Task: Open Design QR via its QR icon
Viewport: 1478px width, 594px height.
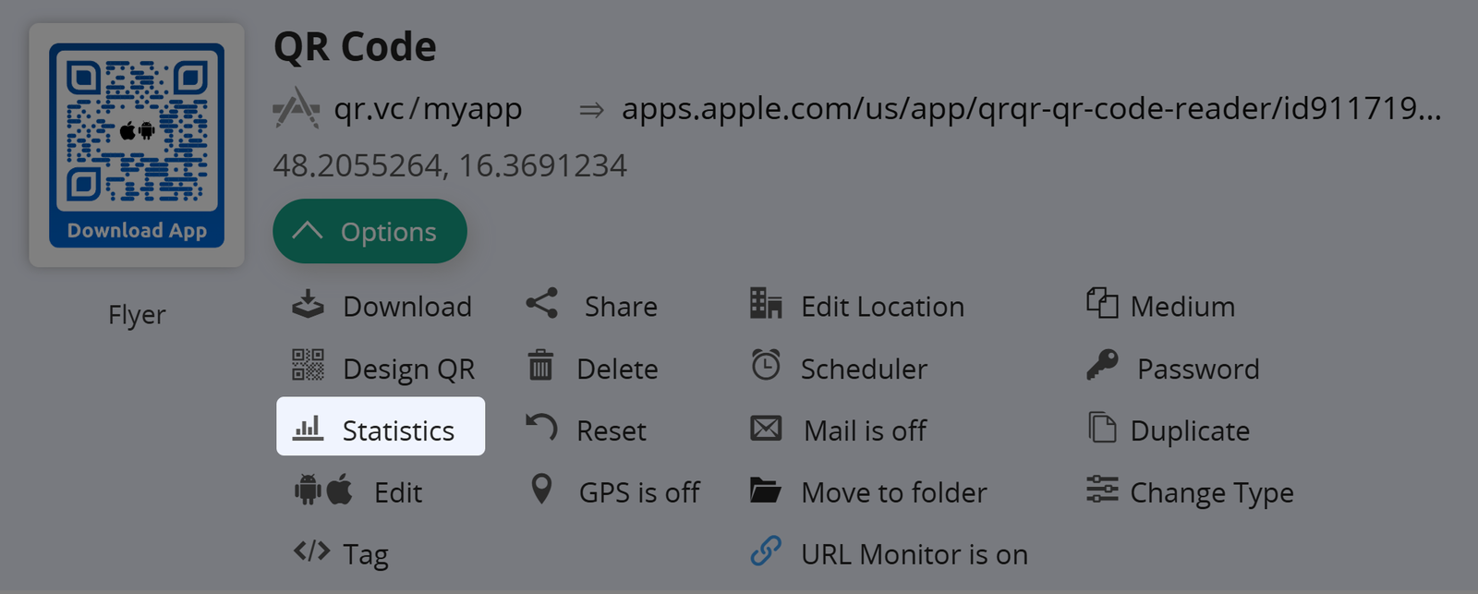Action: click(308, 366)
